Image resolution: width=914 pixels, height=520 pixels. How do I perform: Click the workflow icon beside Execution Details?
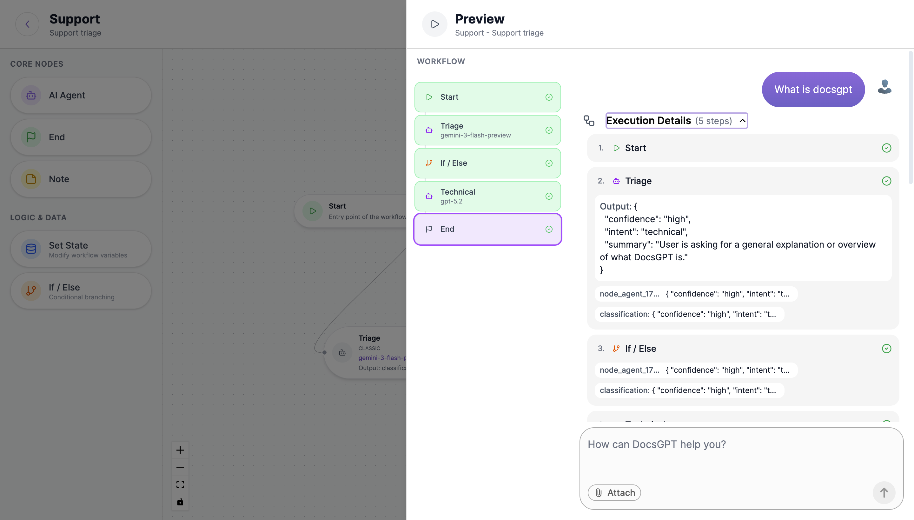click(589, 121)
